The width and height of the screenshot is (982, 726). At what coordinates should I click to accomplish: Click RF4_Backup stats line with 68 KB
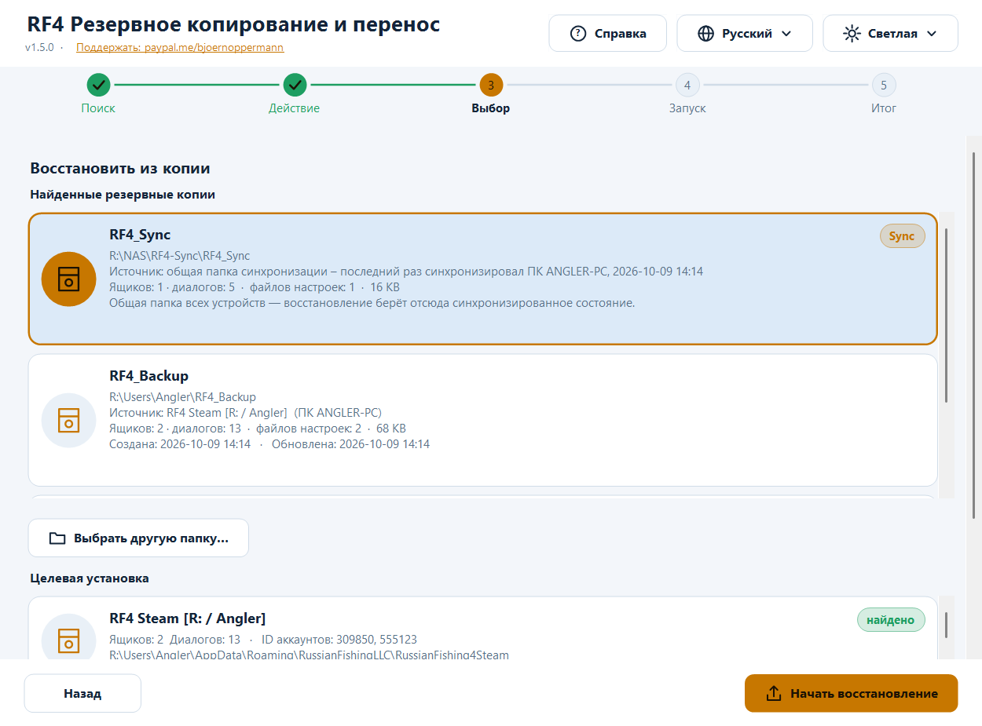(x=258, y=429)
